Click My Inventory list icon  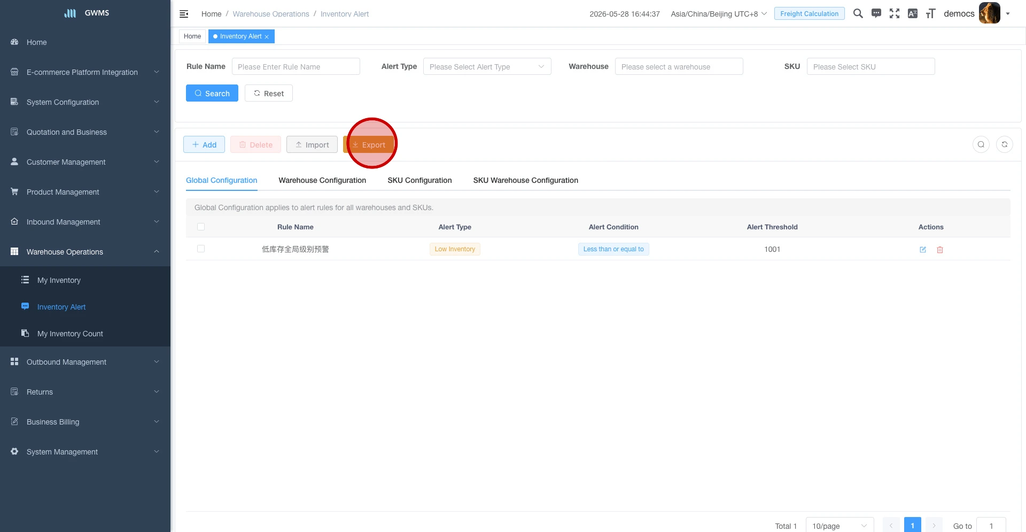(25, 280)
